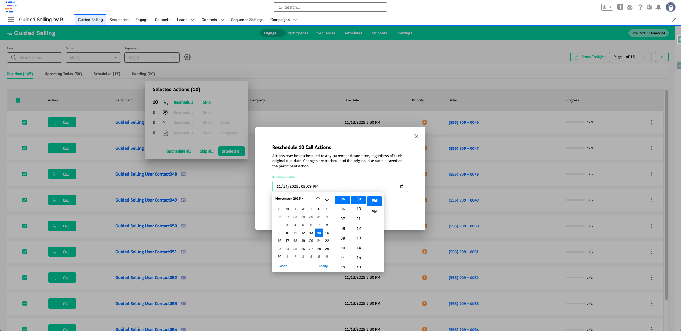This screenshot has width=681, height=331.
Task: Click the Unselect all button
Action: 231,151
